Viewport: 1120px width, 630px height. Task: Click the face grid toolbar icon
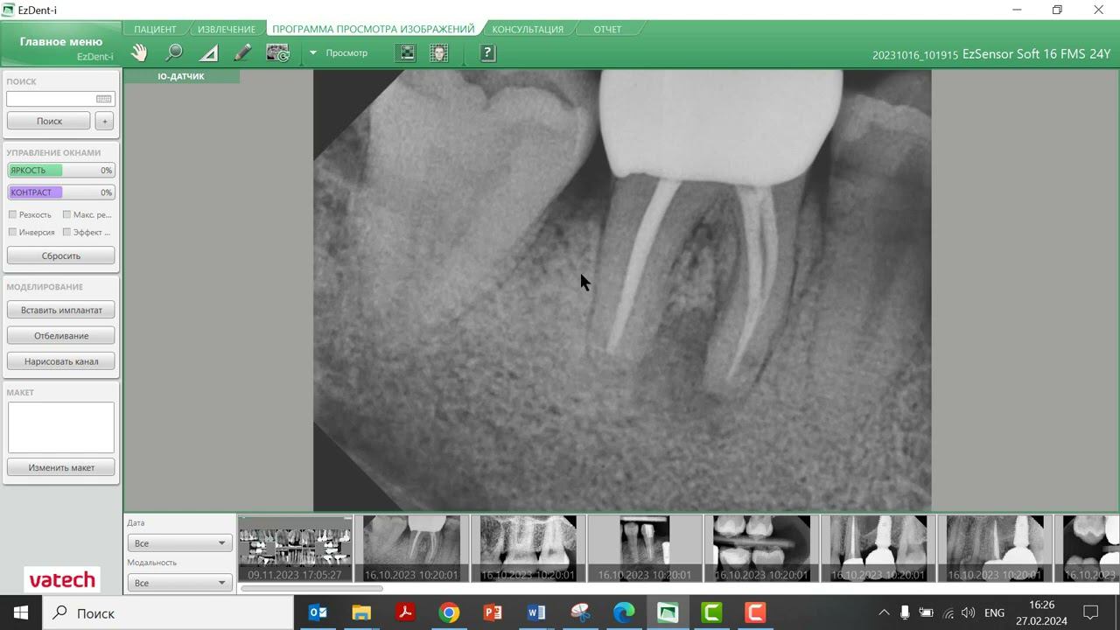(439, 53)
